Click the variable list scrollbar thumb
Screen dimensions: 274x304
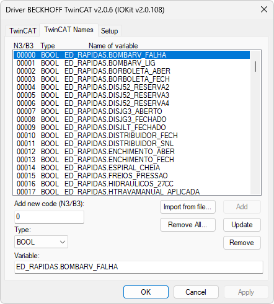[255, 66]
